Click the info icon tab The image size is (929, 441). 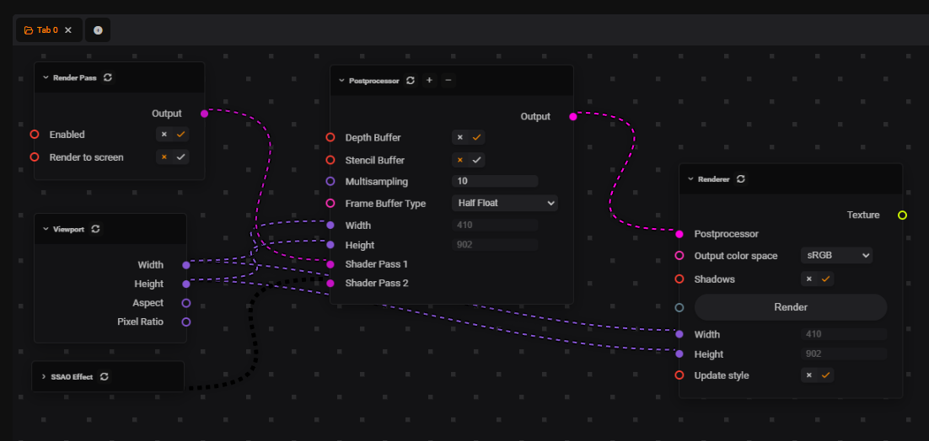[98, 30]
